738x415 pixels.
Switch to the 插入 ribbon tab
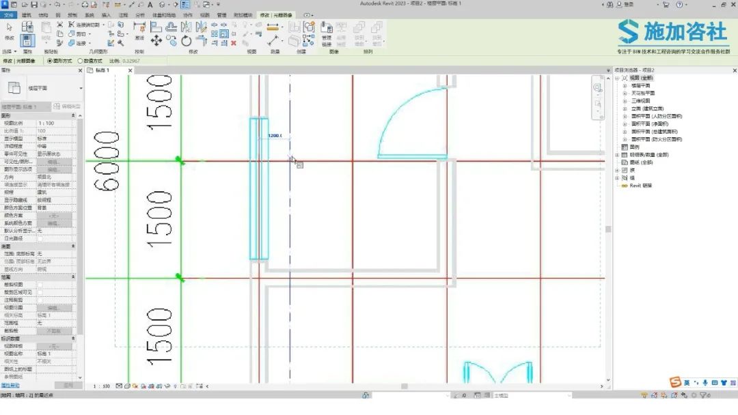[106, 15]
